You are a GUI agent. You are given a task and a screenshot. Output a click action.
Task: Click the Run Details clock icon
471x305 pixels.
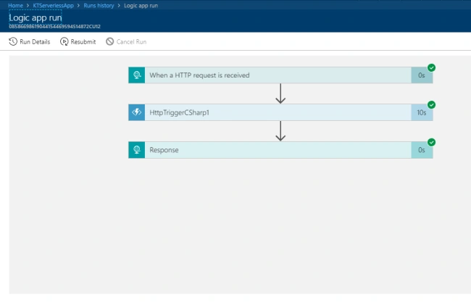[x=13, y=41]
